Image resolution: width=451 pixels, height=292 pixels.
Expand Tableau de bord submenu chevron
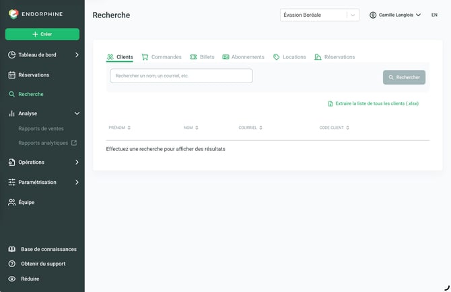click(77, 55)
